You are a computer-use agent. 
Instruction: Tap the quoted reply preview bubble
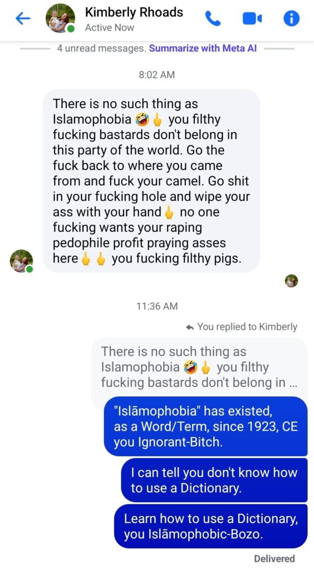199,366
